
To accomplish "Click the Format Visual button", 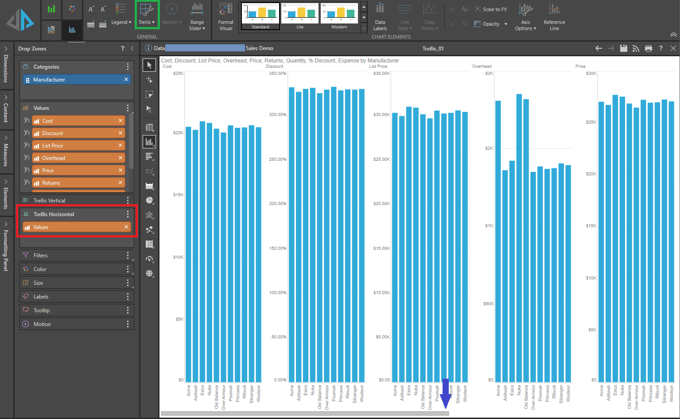I will coord(225,18).
